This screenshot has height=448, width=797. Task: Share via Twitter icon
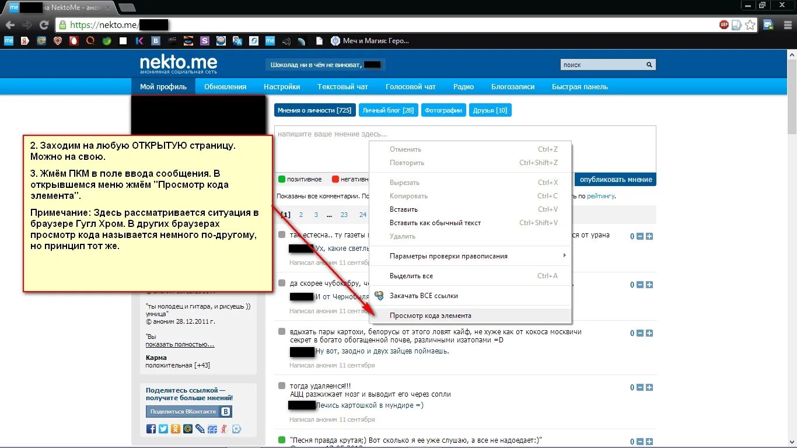pos(163,429)
